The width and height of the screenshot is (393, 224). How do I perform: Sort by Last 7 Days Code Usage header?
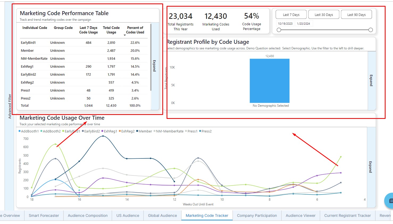(89, 30)
